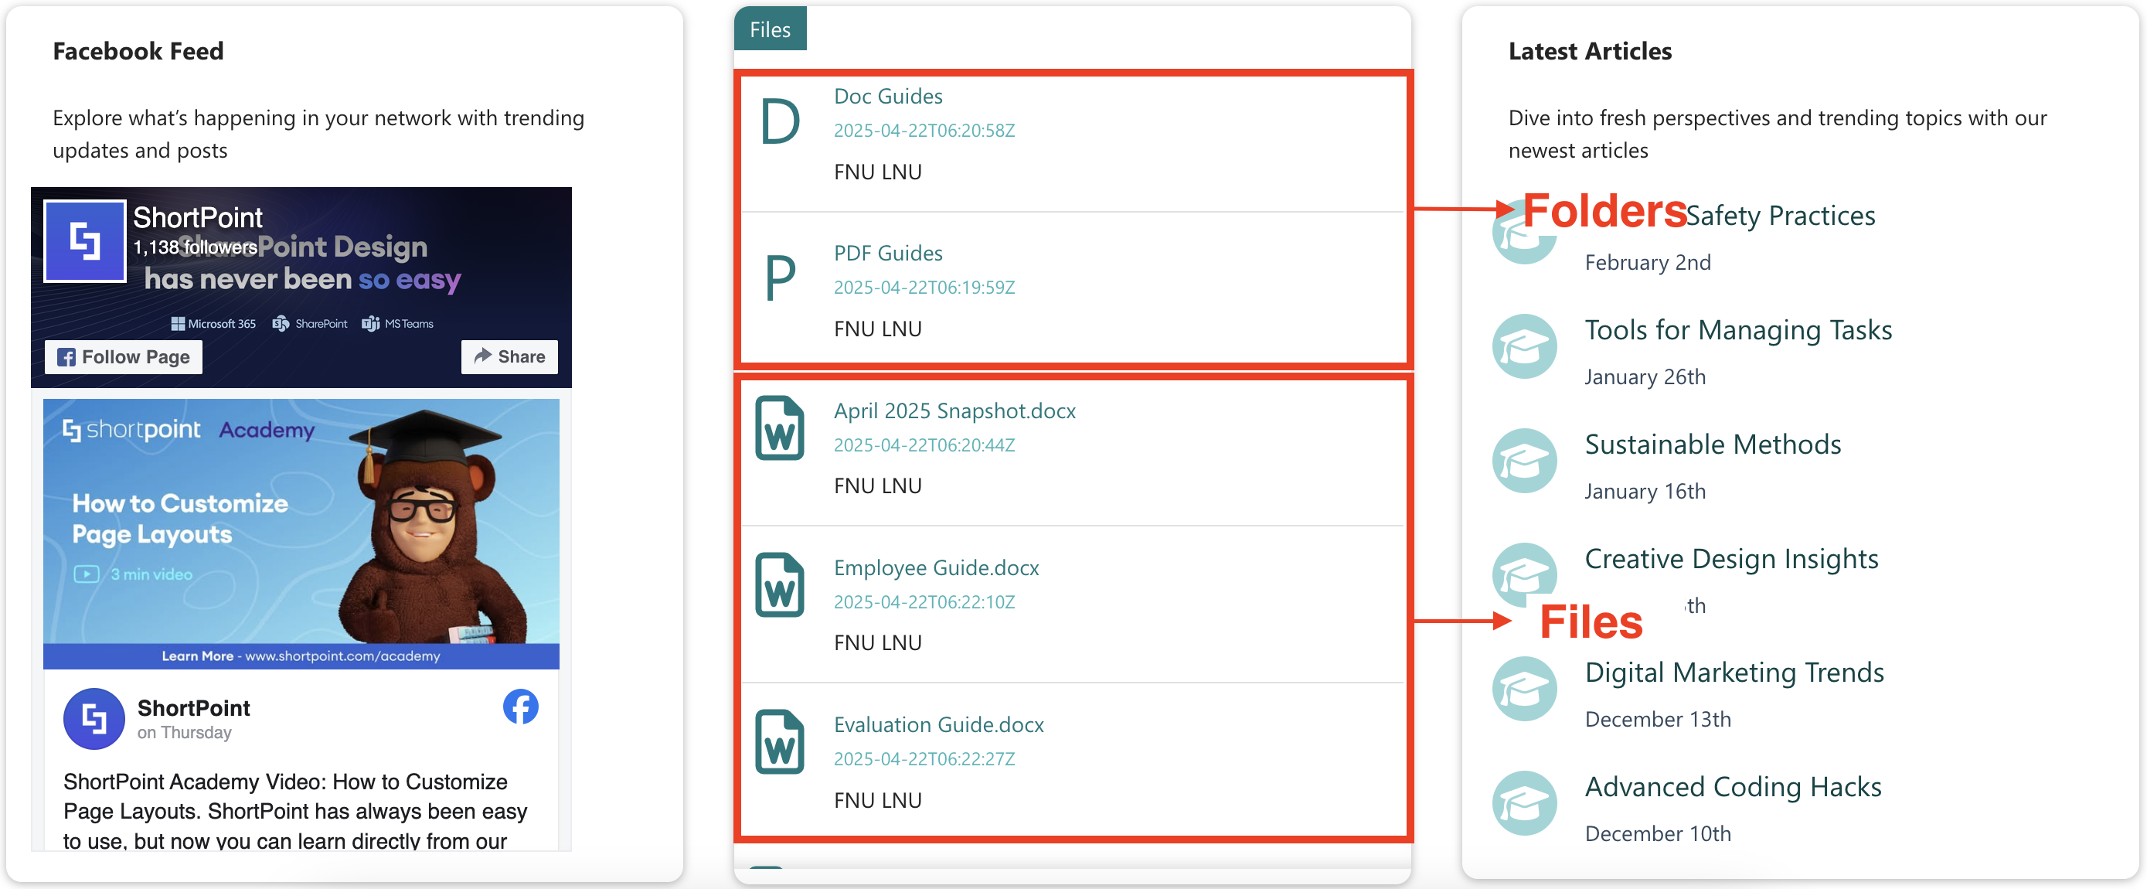
Task: Click graduation cap icon beside Digital Marketing Trends
Action: coord(1523,690)
